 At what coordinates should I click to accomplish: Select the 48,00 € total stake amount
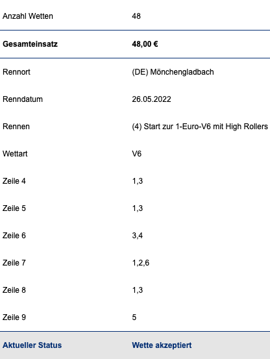tap(145, 44)
